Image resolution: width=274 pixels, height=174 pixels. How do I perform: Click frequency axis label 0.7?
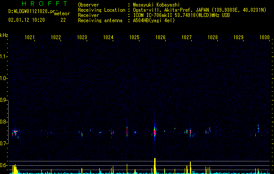(x=4, y=144)
